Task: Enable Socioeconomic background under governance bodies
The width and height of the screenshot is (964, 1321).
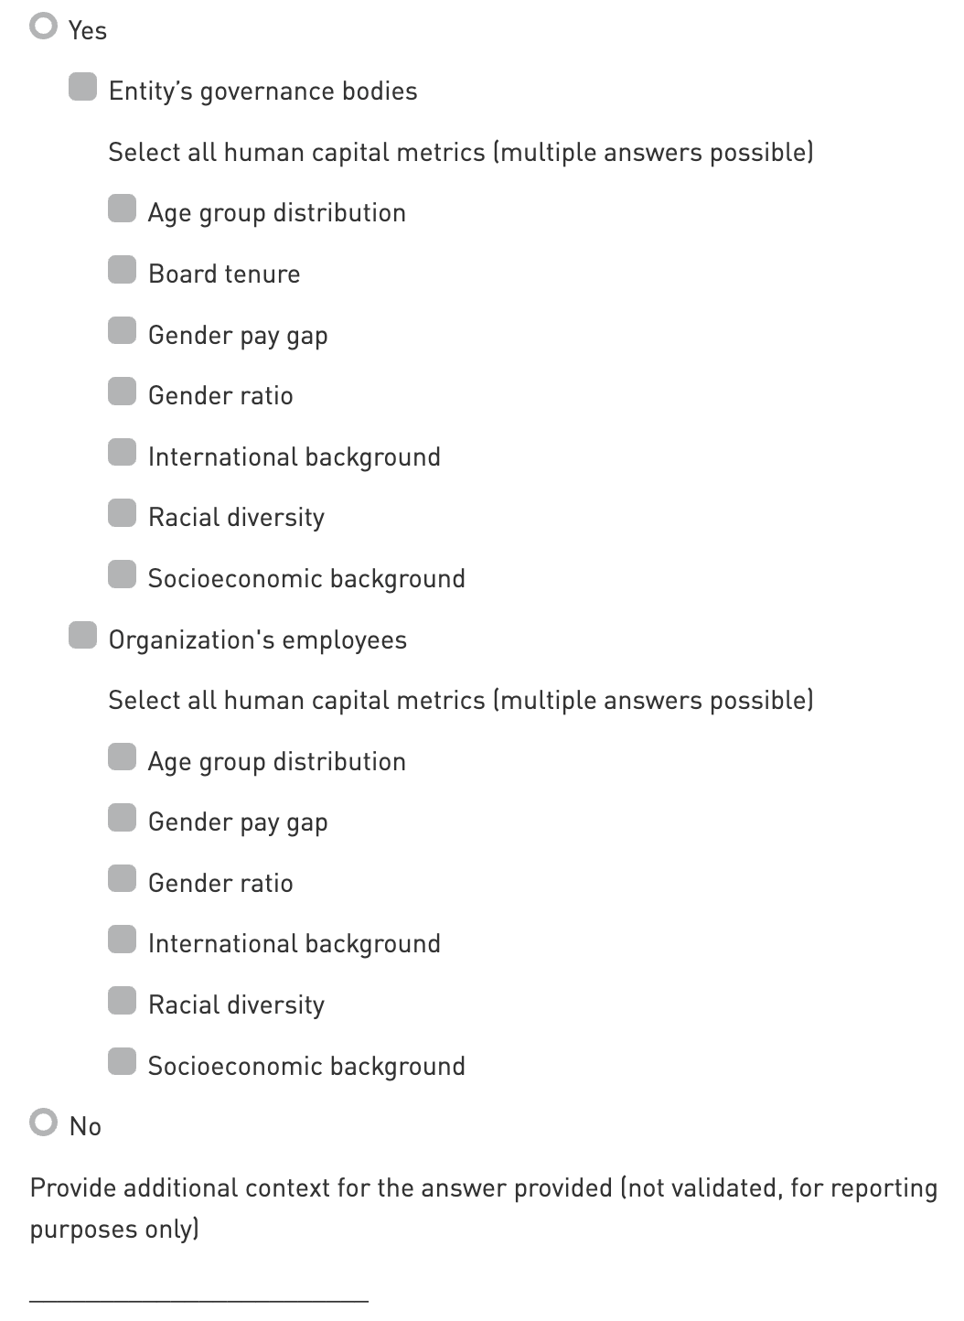Action: point(122,575)
